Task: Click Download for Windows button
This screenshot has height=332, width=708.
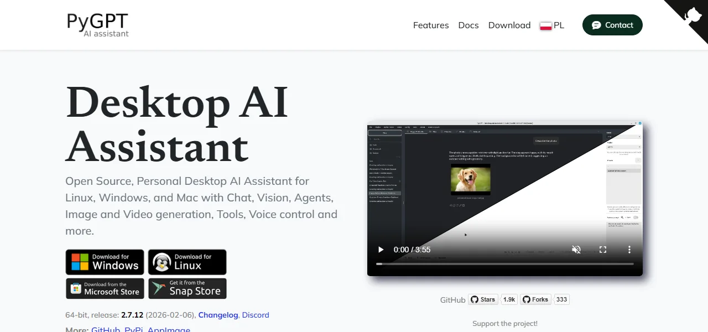Action: click(x=105, y=262)
